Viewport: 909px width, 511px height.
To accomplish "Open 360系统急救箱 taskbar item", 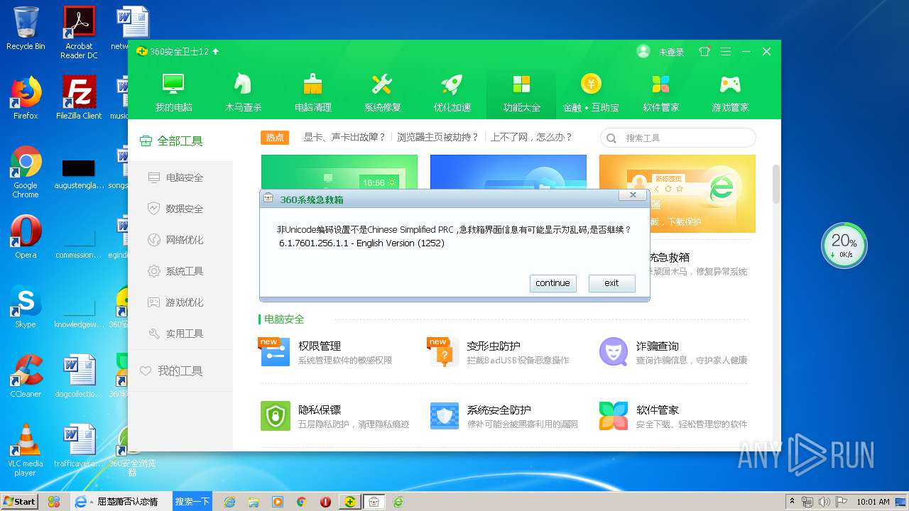I will [374, 502].
